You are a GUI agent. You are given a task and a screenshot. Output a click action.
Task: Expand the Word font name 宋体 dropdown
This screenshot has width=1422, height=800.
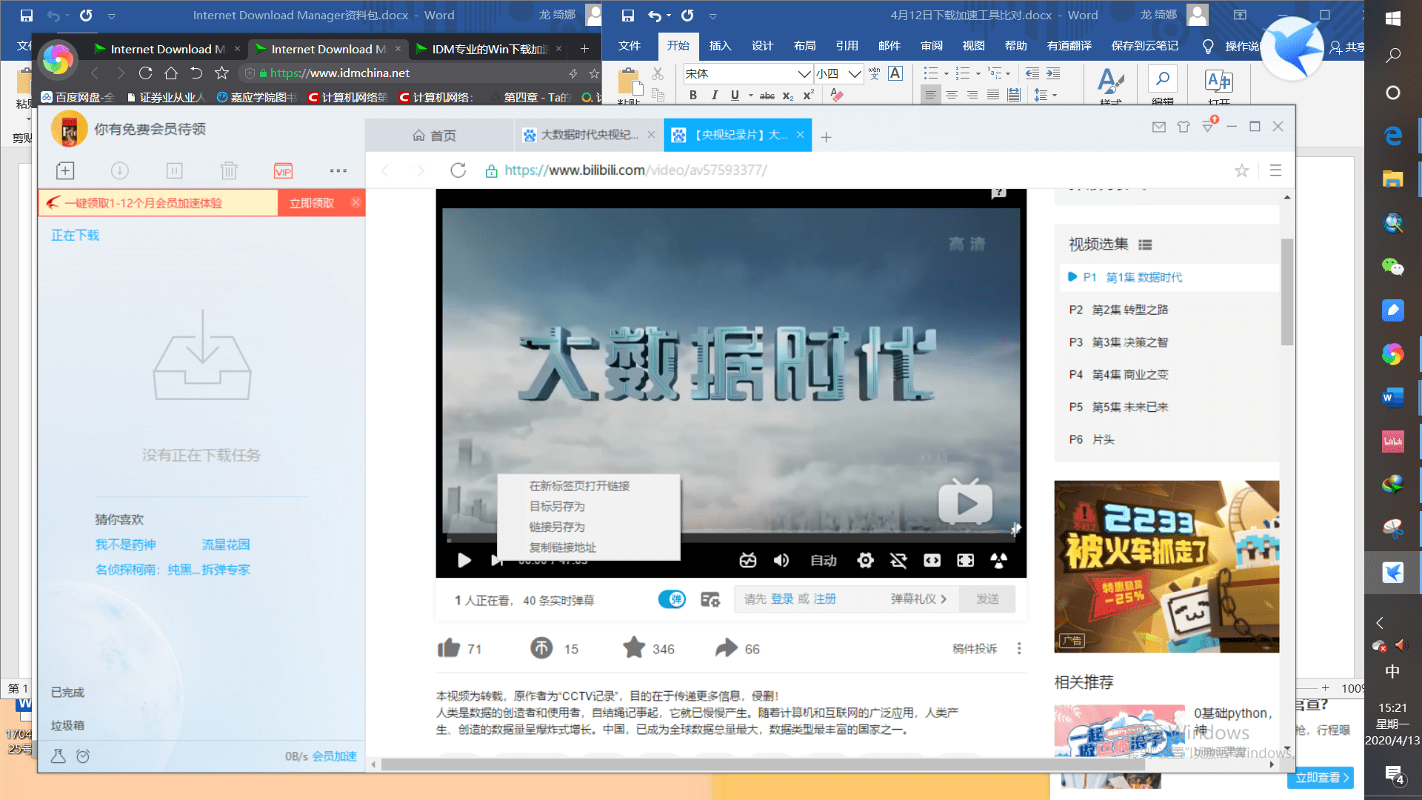(x=804, y=74)
